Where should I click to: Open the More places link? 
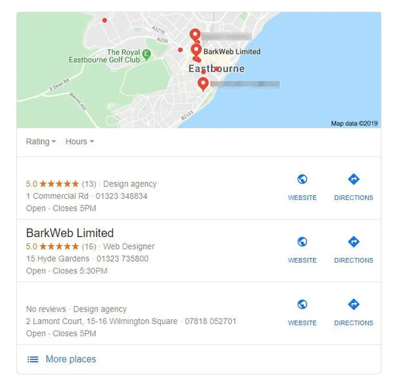click(70, 359)
